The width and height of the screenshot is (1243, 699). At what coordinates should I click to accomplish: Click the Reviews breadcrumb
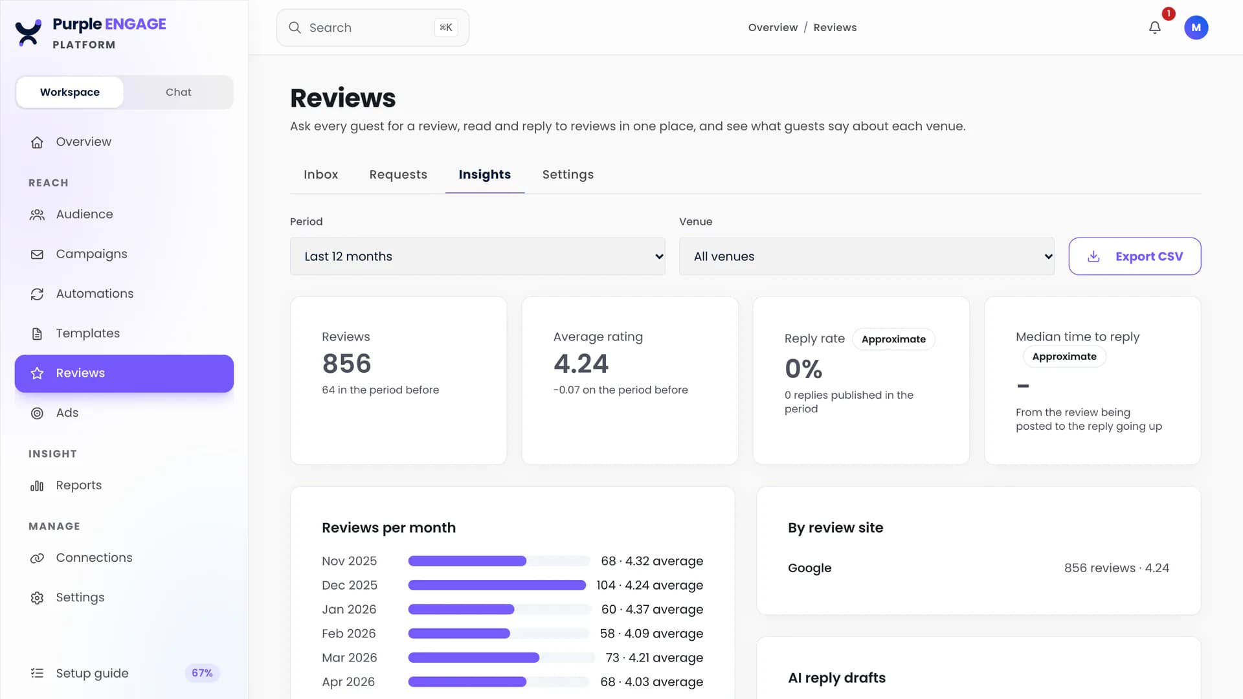tap(834, 27)
